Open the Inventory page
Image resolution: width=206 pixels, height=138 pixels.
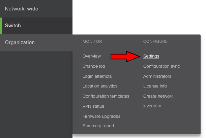[152, 106]
